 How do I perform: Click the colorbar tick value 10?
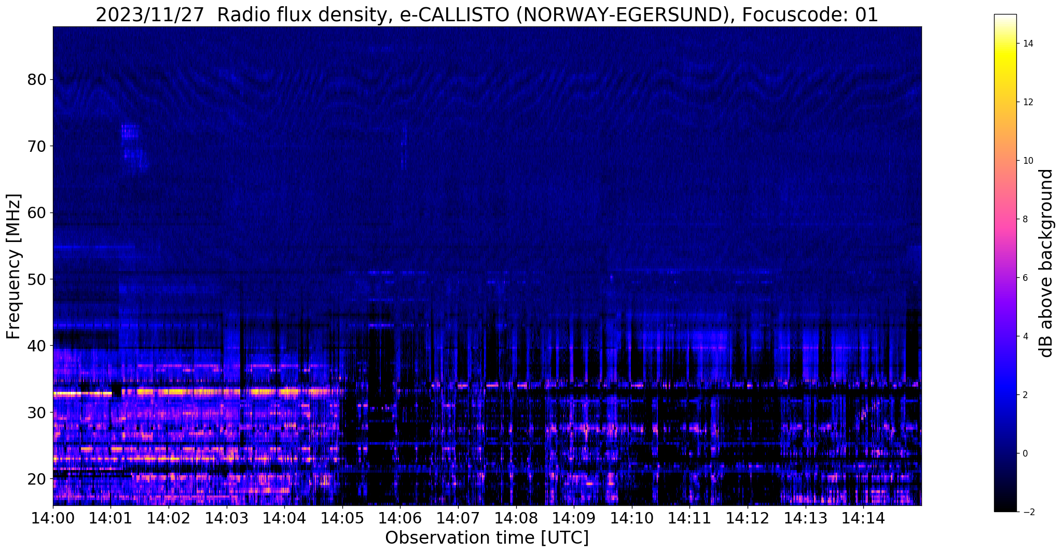(1027, 161)
